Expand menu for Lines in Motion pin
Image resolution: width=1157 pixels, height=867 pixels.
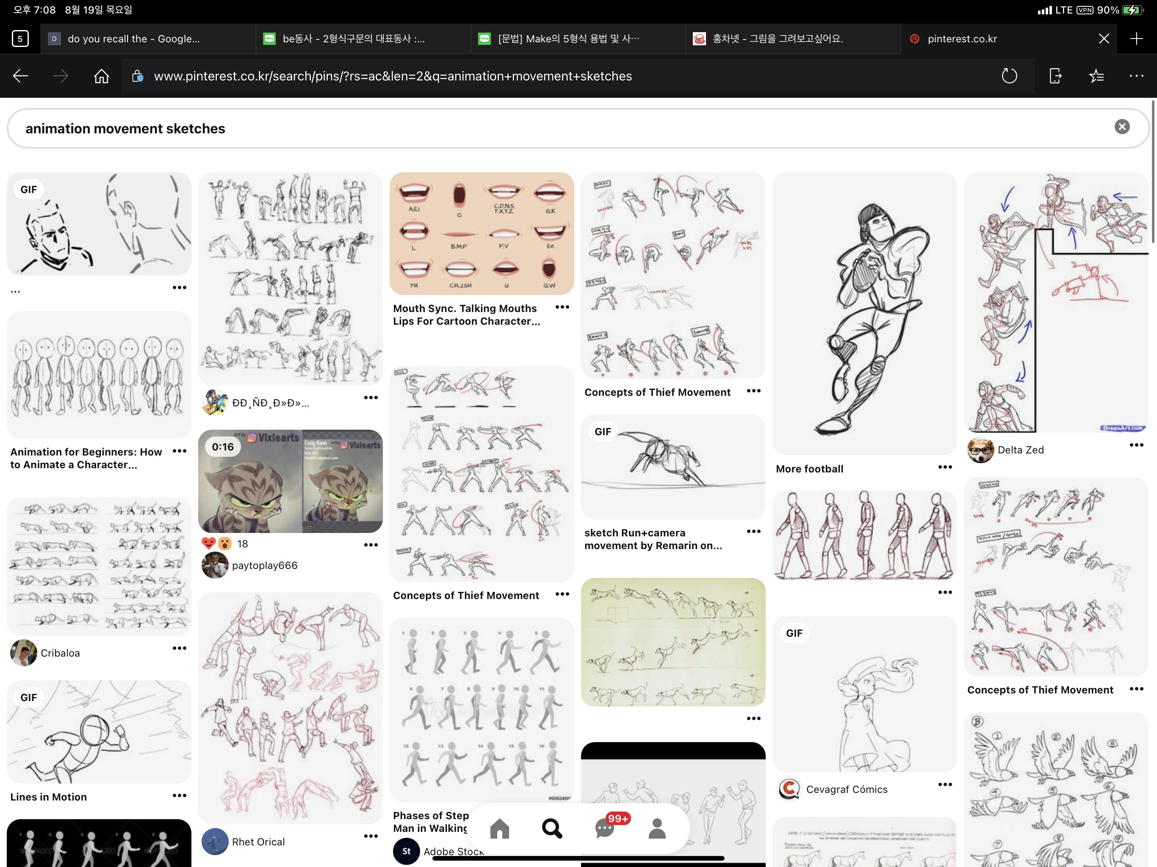[x=180, y=795]
